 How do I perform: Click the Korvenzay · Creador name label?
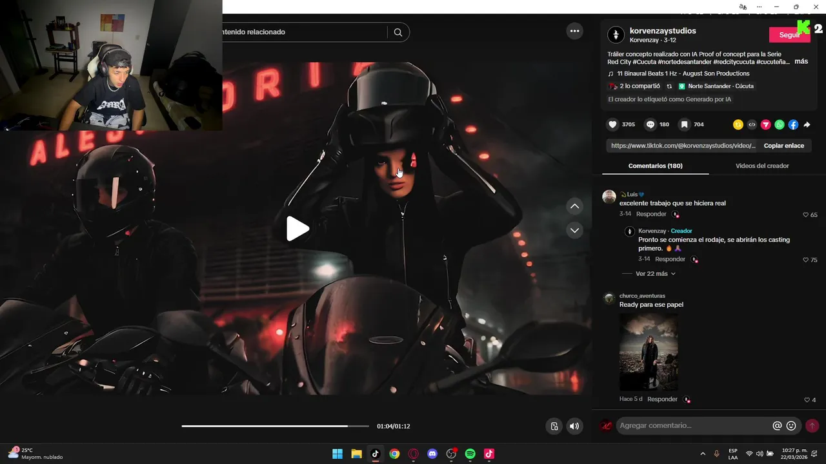(x=665, y=231)
